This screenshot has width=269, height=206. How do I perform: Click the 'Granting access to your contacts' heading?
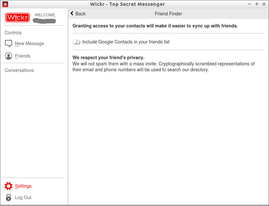point(155,26)
